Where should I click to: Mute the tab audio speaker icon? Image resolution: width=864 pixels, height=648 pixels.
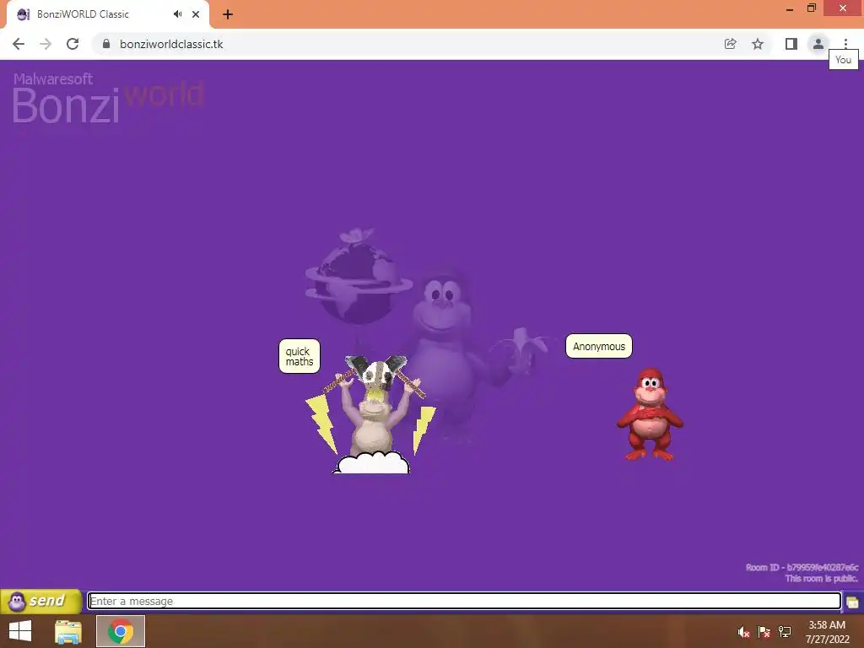(x=177, y=14)
